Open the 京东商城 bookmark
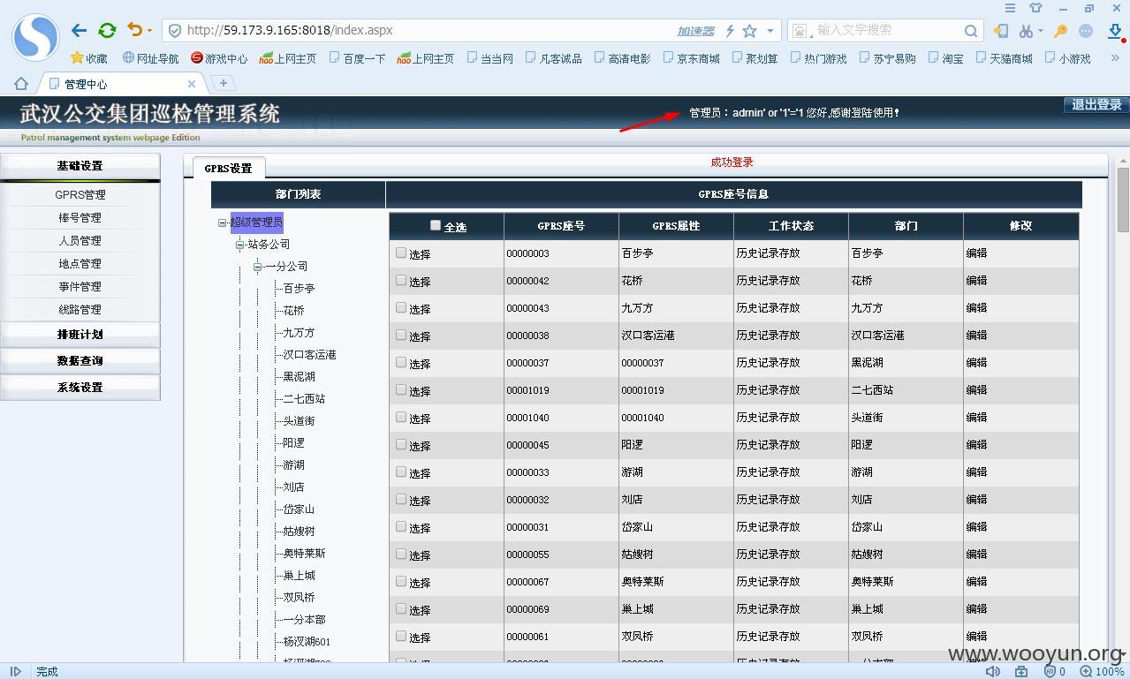 point(691,58)
